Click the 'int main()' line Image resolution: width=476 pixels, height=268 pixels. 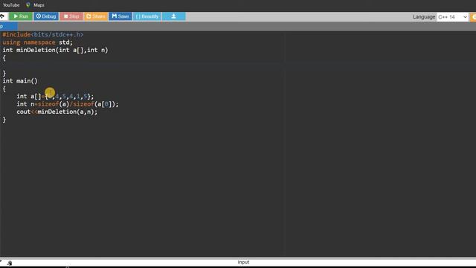pyautogui.click(x=20, y=81)
